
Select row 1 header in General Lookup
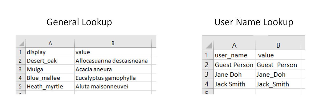pyautogui.click(x=20, y=52)
